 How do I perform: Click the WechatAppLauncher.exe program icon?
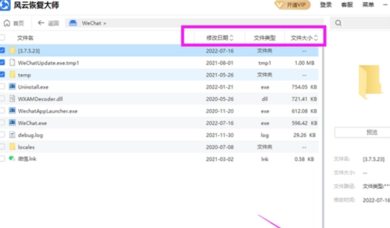12,110
